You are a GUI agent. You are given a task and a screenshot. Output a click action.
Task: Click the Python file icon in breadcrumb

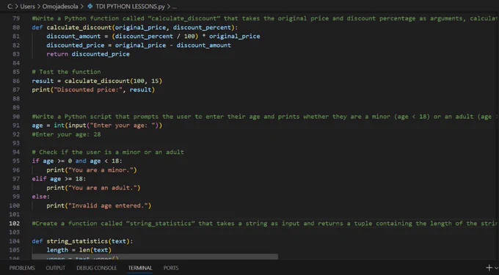click(x=90, y=7)
